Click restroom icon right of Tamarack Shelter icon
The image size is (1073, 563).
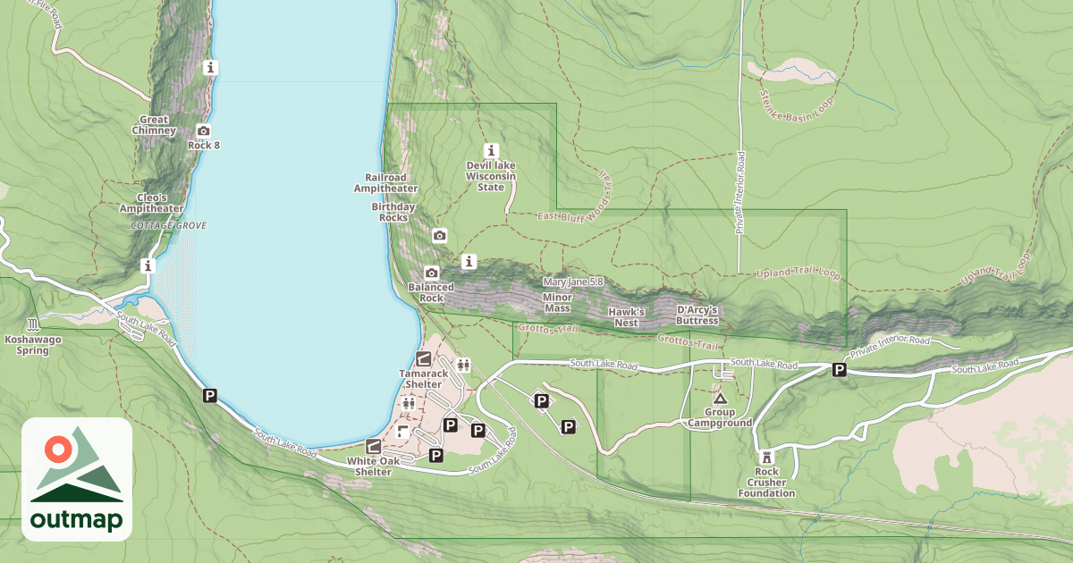click(x=463, y=365)
